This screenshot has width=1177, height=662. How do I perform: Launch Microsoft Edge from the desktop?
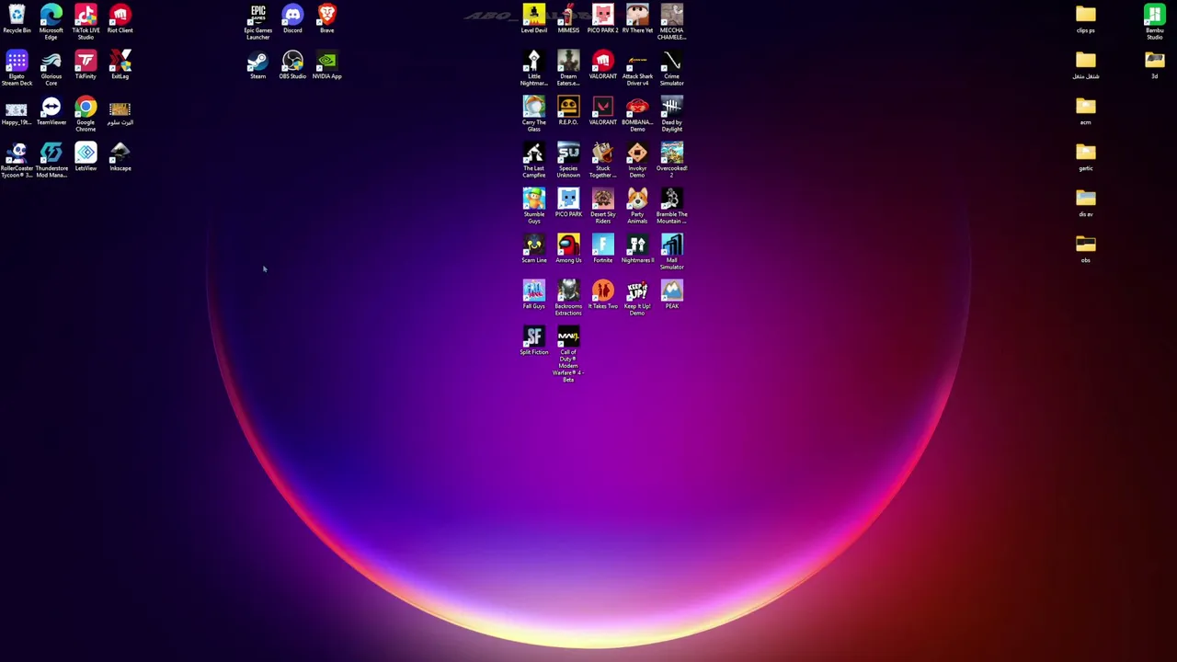click(51, 21)
